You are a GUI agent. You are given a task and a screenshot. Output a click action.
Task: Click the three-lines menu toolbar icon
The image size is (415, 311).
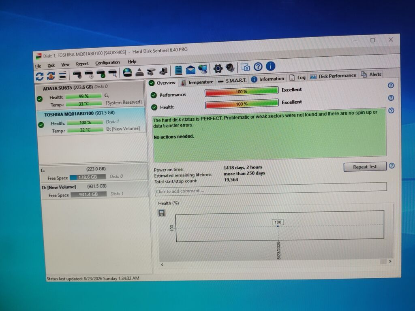[62, 75]
